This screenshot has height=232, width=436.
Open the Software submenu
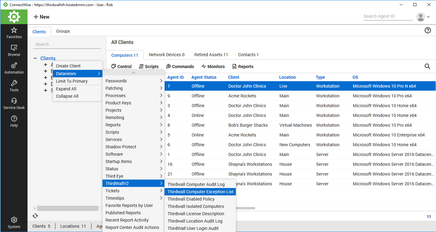coord(134,154)
